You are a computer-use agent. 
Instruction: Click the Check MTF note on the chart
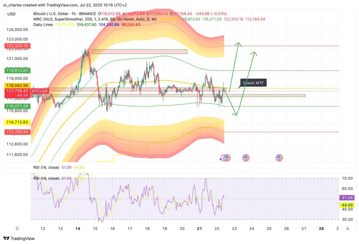point(253,83)
